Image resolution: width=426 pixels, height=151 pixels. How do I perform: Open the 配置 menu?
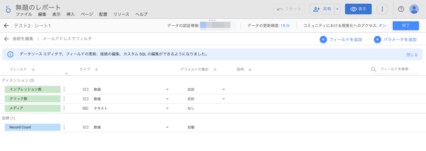tap(103, 15)
